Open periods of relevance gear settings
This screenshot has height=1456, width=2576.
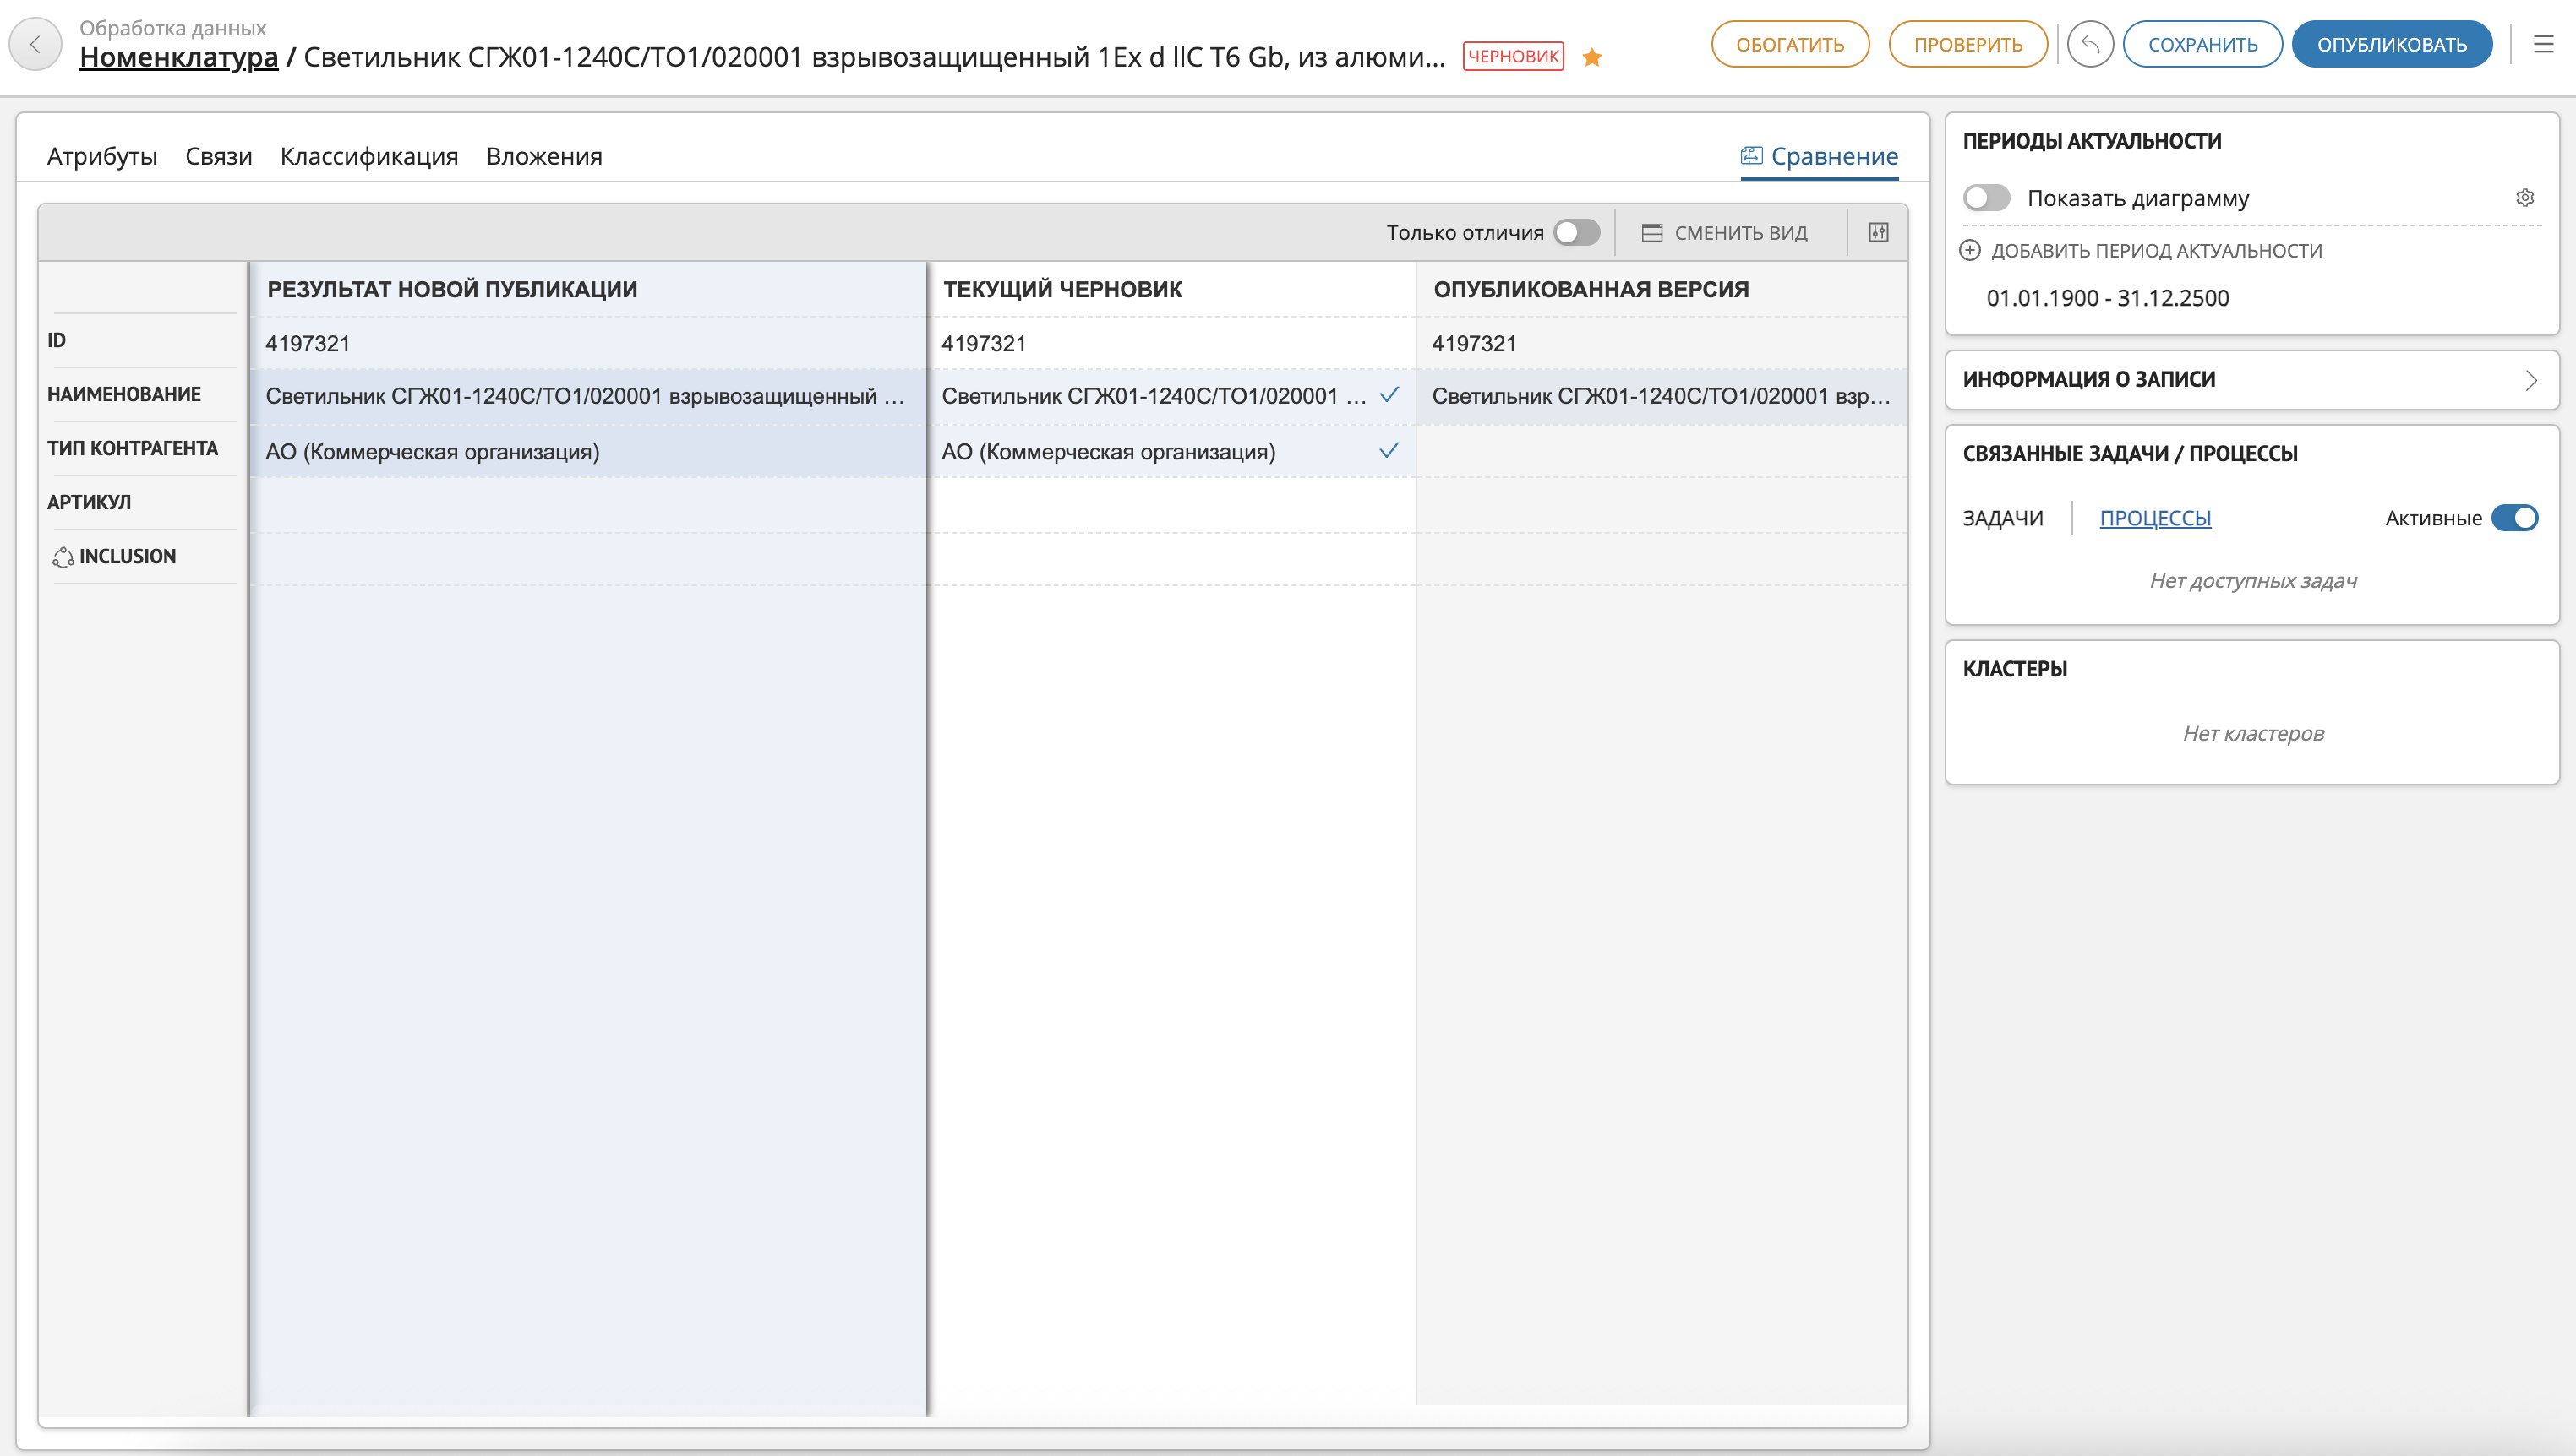pos(2524,198)
